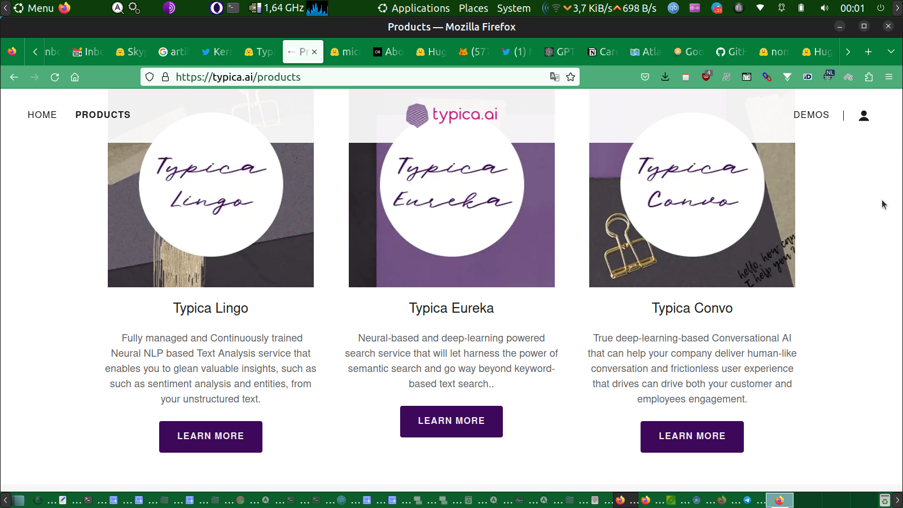Click the volume speaker icon in system tray
Viewport: 903px width, 508px height.
pyautogui.click(x=825, y=8)
